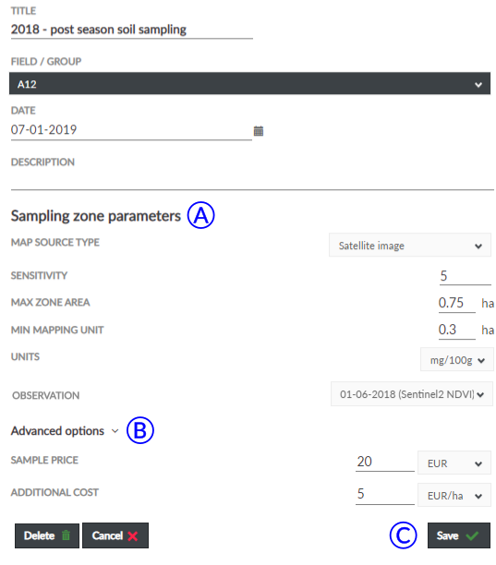Click the Max zone area value field
The height and width of the screenshot is (565, 496).
456,303
